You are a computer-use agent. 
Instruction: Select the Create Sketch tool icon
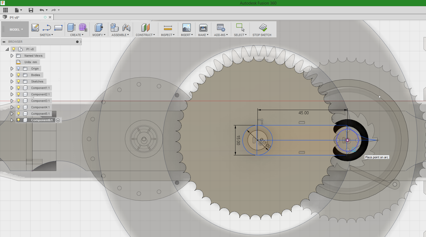pyautogui.click(x=35, y=27)
